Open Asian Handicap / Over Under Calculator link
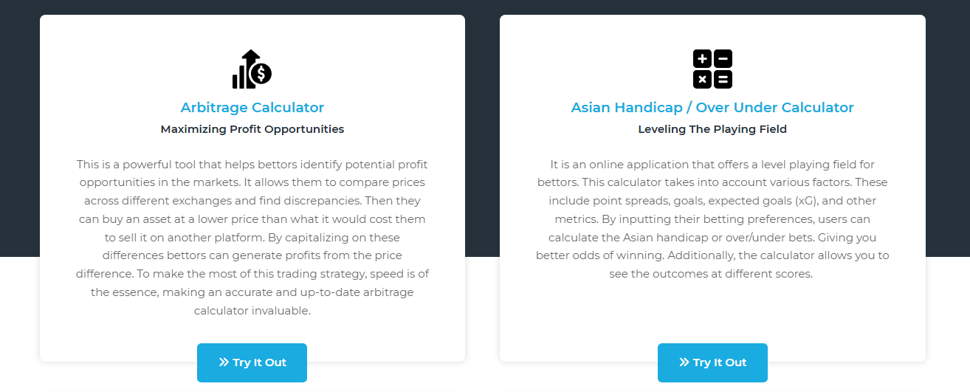 click(712, 108)
